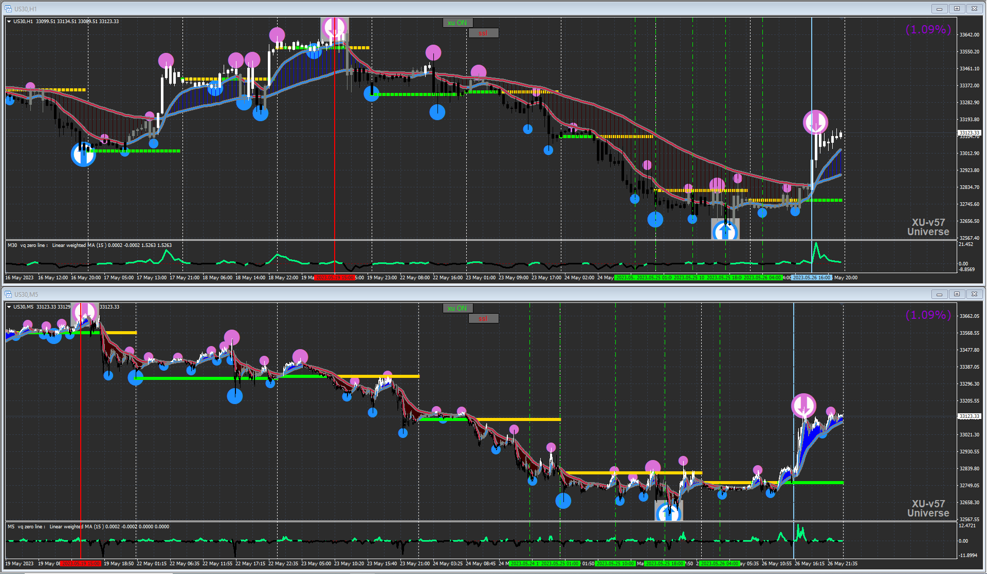This screenshot has height=574, width=987.
Task: Click the boxed blue up-arrow at H1 chart low
Action: click(x=725, y=231)
